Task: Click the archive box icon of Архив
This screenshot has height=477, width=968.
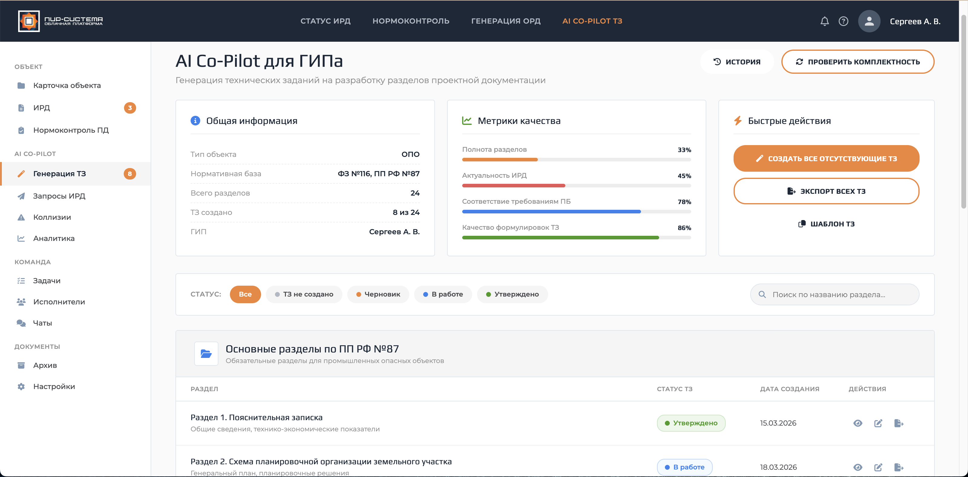Action: pyautogui.click(x=21, y=365)
